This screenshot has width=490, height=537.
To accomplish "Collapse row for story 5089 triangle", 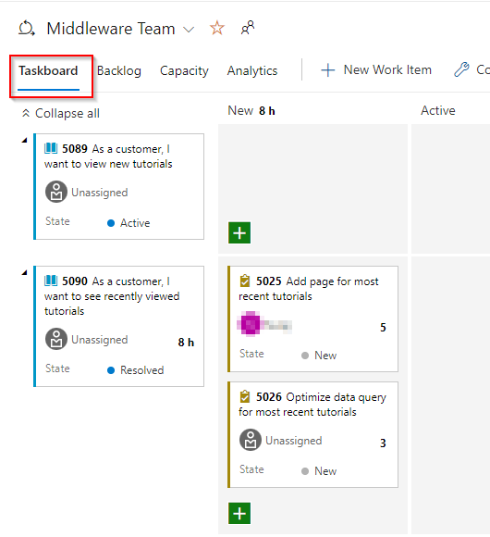I will 24,140.
